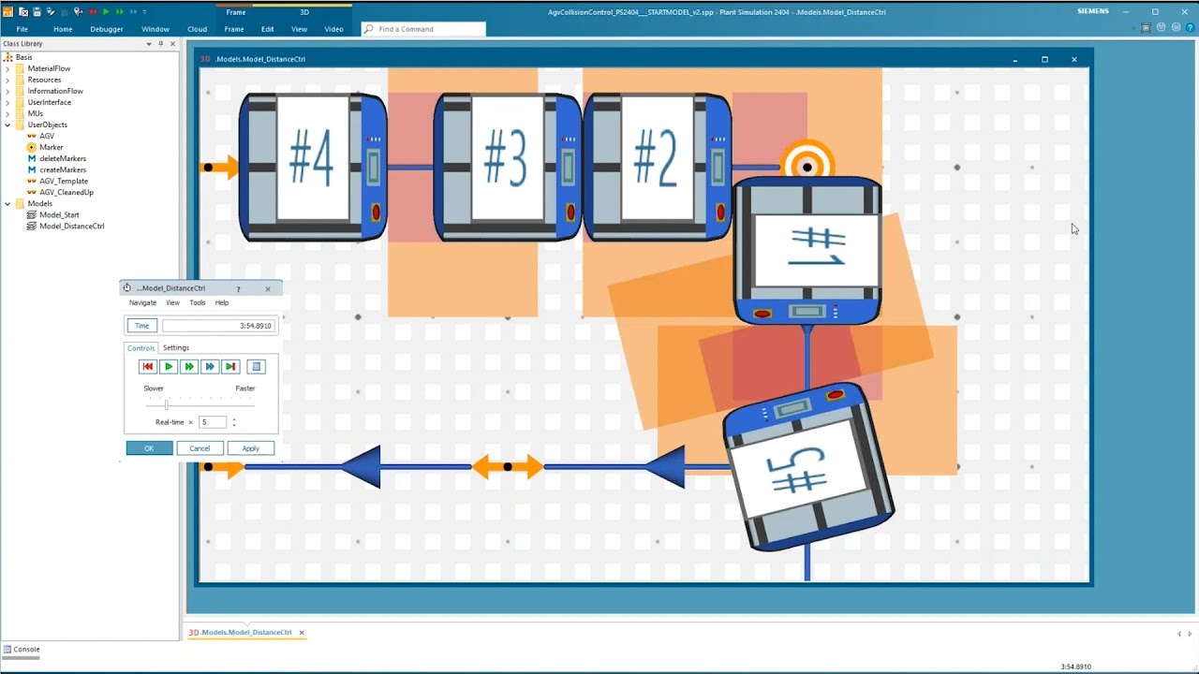Decrease the Real-time factor with down stepper
The height and width of the screenshot is (674, 1199).
(233, 426)
